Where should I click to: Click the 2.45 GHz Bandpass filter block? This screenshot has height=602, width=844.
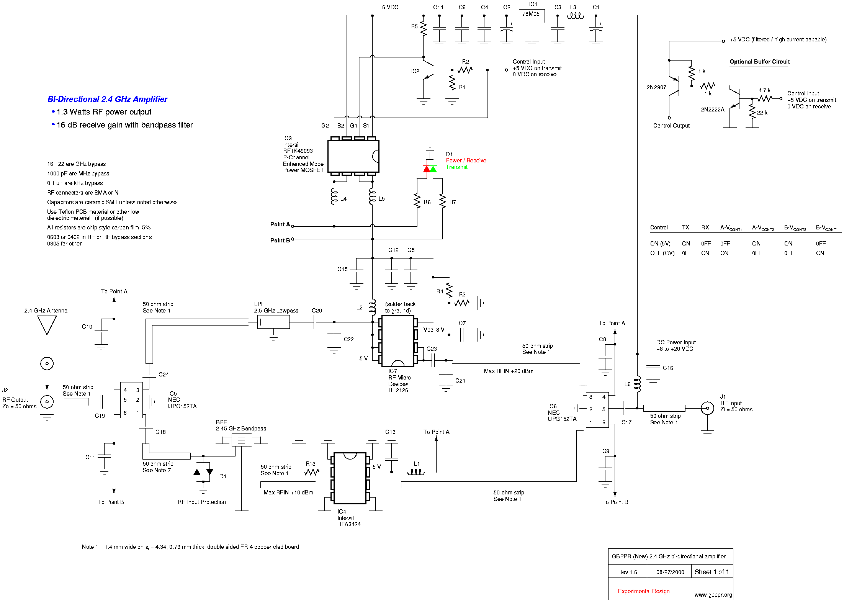coord(241,440)
